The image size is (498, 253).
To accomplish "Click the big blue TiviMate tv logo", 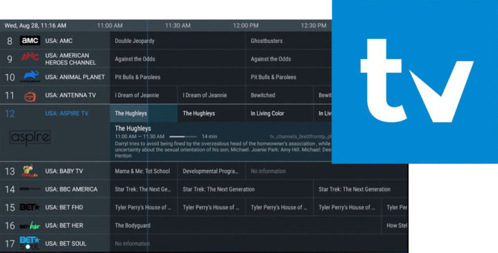I will coord(415,82).
